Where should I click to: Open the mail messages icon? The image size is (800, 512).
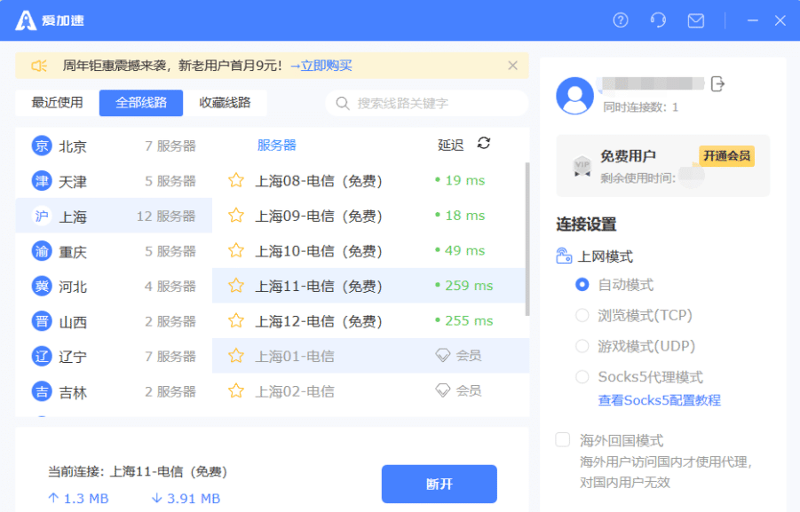point(696,20)
